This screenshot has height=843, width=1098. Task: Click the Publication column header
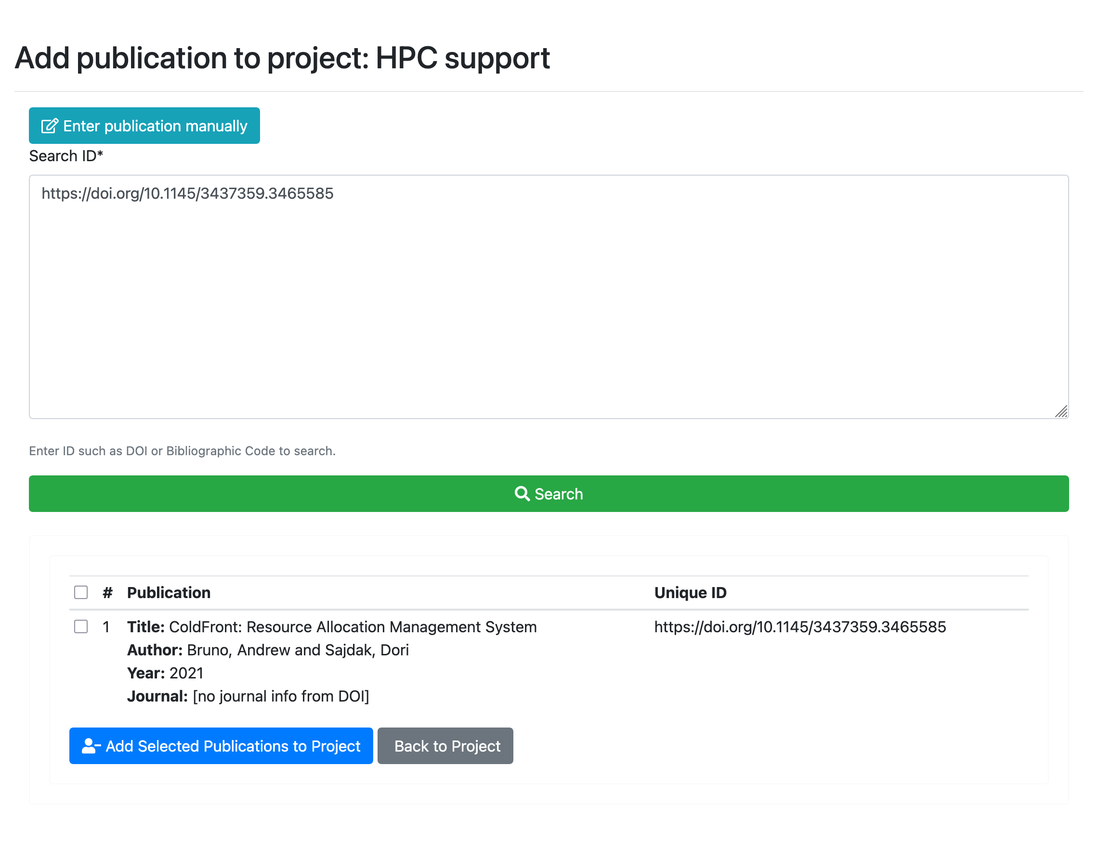[x=169, y=593]
